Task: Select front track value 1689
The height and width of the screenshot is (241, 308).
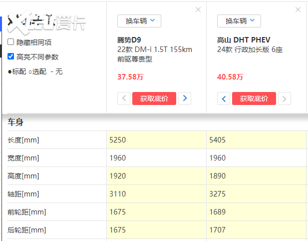Action: tap(217, 211)
